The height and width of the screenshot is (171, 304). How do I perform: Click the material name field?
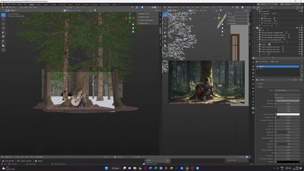click(274, 80)
